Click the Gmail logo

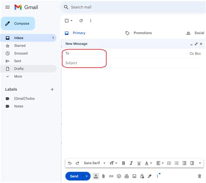coord(26,7)
